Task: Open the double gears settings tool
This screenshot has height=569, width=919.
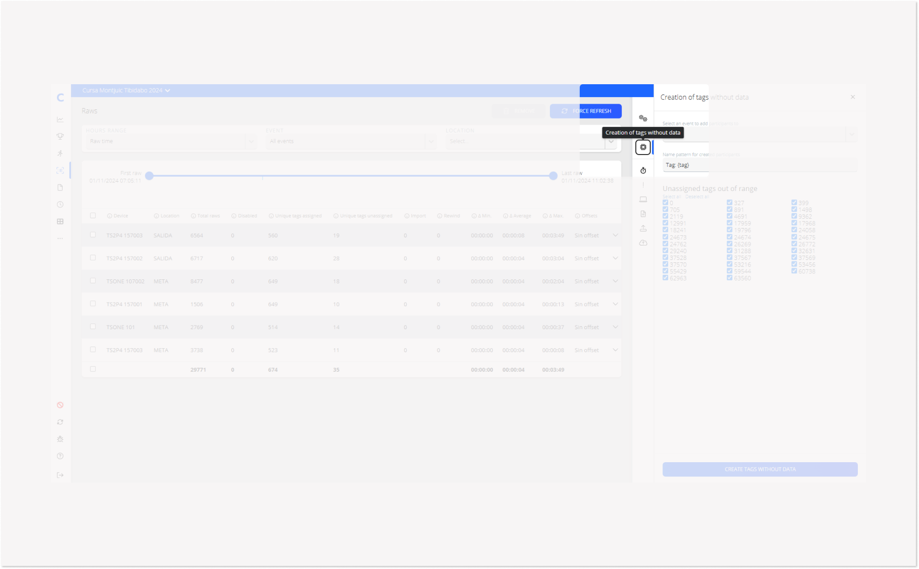Action: tap(643, 118)
